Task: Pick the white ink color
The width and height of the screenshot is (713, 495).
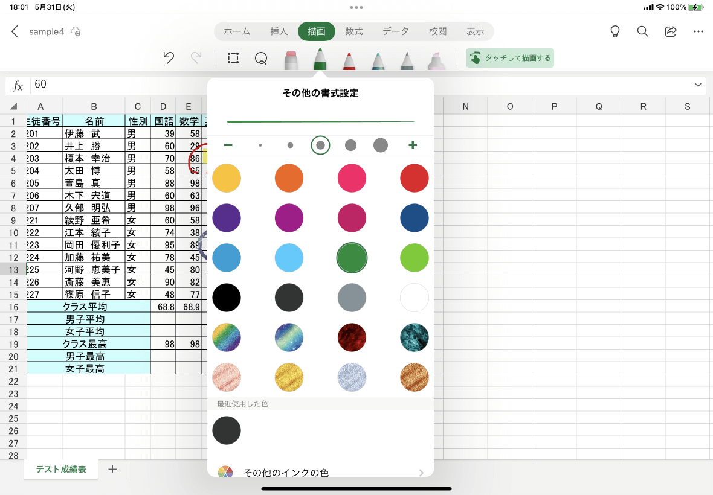Action: point(415,298)
